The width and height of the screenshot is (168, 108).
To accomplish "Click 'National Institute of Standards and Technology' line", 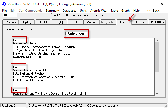I will [42, 53].
